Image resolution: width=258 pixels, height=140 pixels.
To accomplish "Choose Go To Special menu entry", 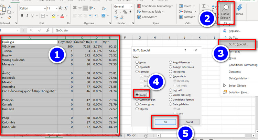I will click(238, 44).
